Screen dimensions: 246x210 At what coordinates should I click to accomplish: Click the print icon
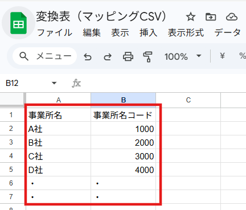[128, 56]
